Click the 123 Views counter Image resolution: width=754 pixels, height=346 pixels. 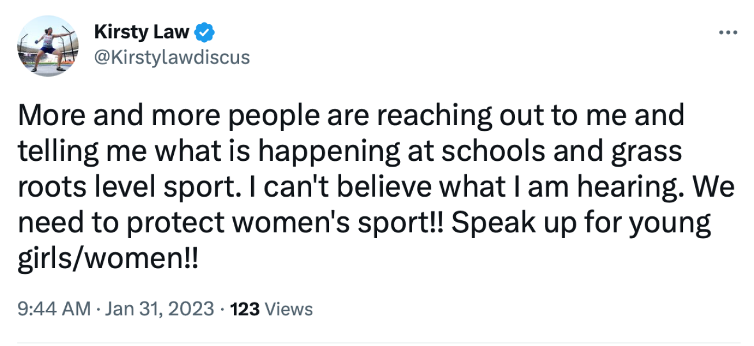click(272, 309)
